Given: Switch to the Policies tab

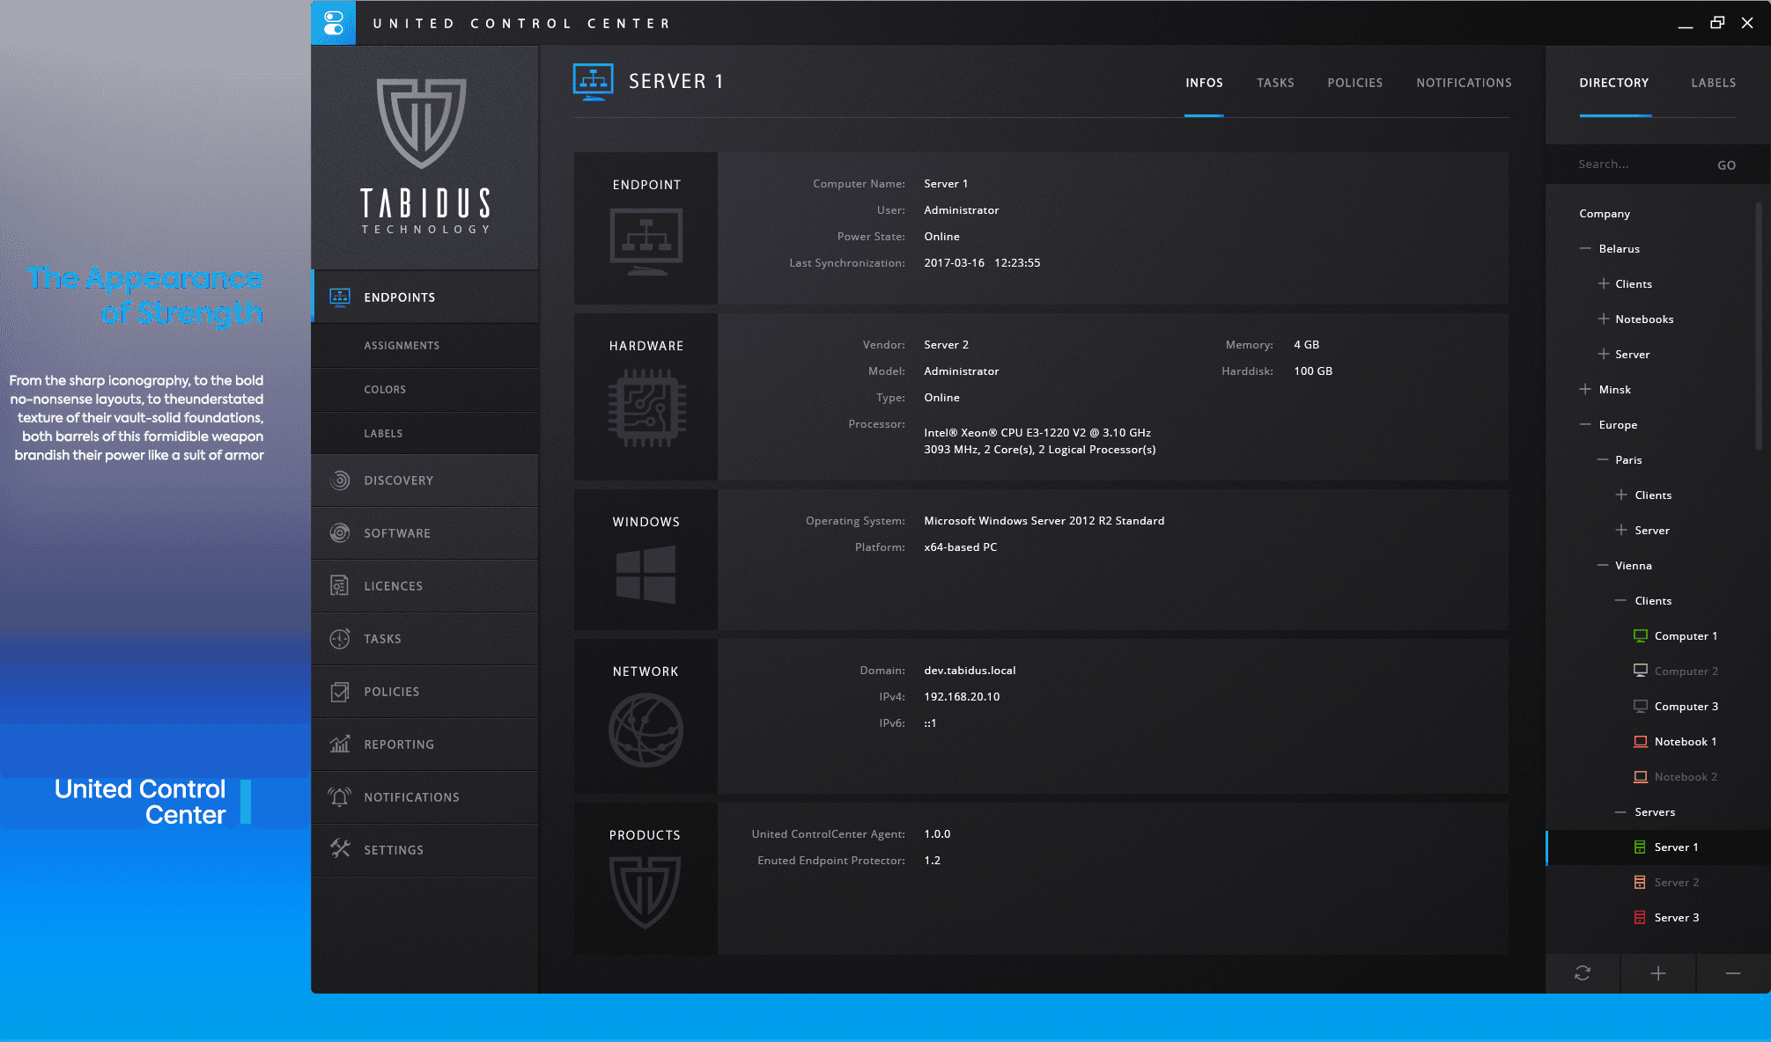Looking at the screenshot, I should click(x=1354, y=83).
